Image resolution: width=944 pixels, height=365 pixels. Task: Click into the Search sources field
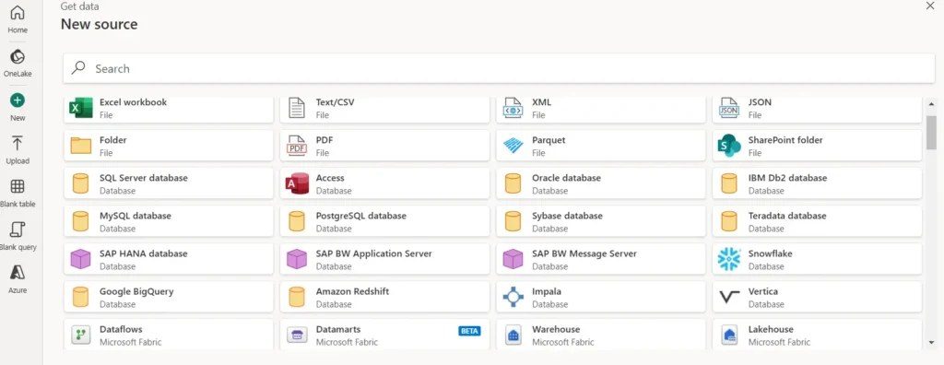click(499, 68)
